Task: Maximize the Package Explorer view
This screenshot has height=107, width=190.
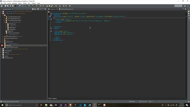Action: pyautogui.click(x=45, y=9)
